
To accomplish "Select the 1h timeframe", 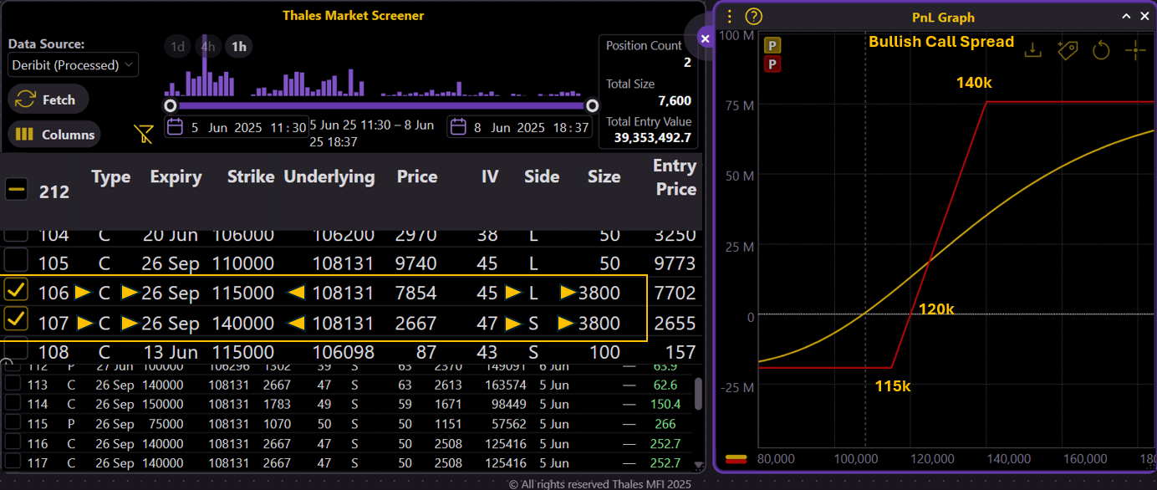I will click(239, 47).
